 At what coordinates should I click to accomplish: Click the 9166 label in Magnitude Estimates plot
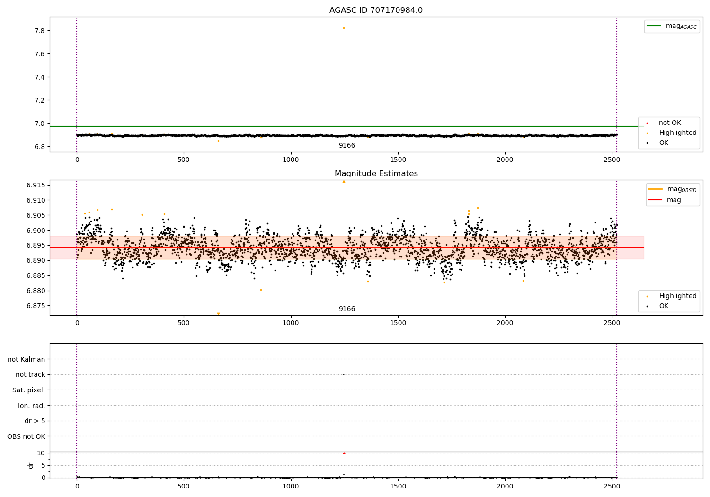(x=347, y=309)
